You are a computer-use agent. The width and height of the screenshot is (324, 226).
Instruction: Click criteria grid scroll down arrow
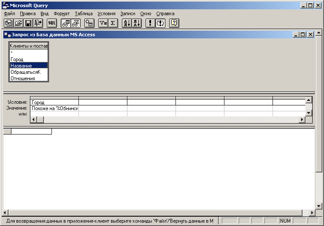[x=308, y=113]
